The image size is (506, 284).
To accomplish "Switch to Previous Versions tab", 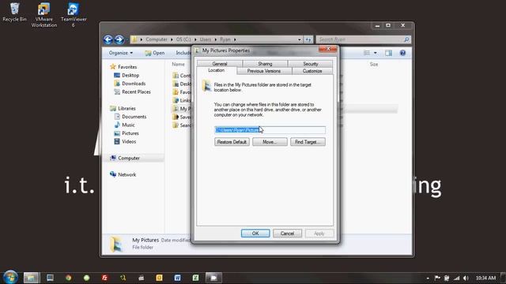I will pyautogui.click(x=264, y=71).
